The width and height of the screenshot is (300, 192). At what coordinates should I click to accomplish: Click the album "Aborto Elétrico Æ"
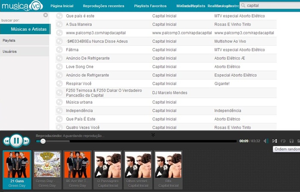[x=230, y=58]
